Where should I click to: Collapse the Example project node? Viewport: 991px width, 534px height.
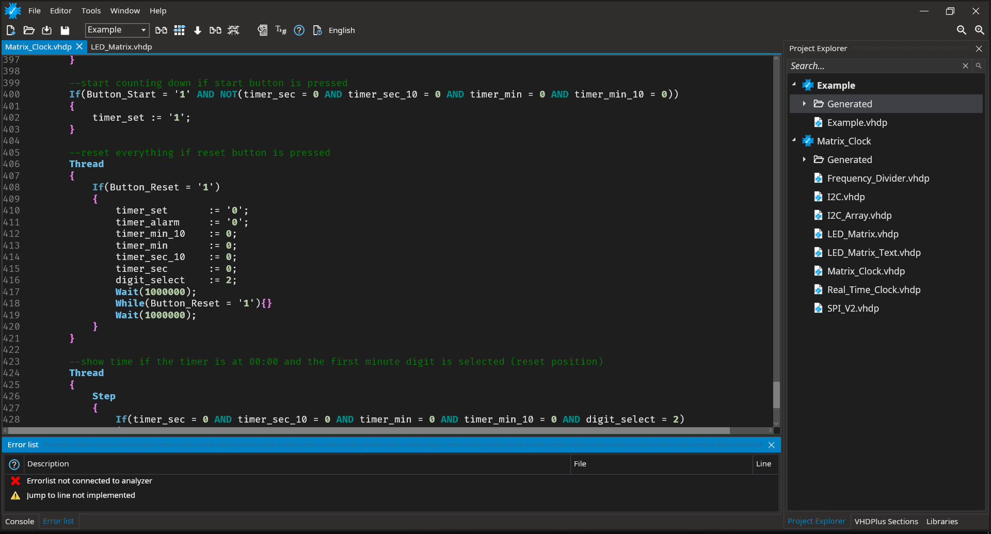click(794, 85)
